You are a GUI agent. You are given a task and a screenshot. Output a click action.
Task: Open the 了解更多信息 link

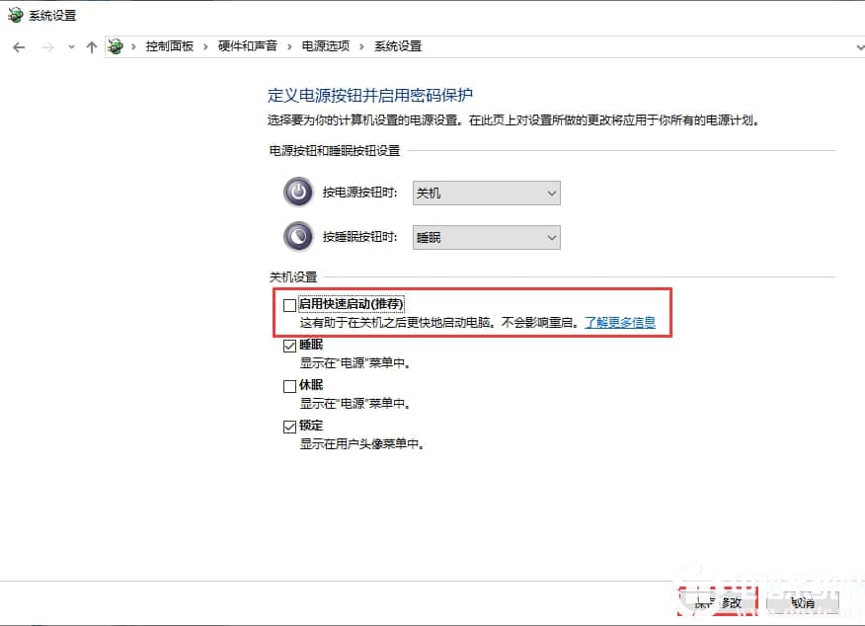[620, 323]
